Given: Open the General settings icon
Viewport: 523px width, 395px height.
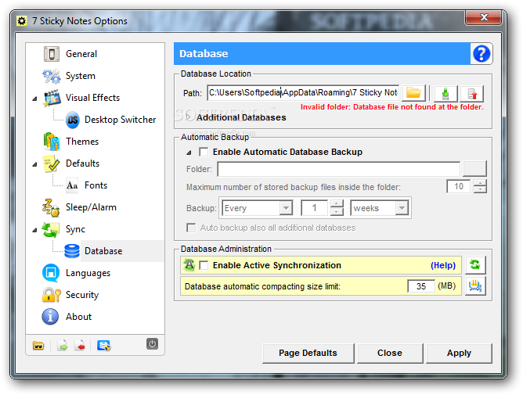Looking at the screenshot, I should (x=52, y=54).
